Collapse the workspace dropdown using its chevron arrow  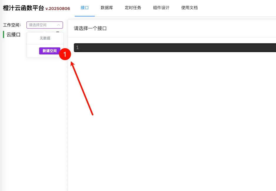click(x=59, y=25)
